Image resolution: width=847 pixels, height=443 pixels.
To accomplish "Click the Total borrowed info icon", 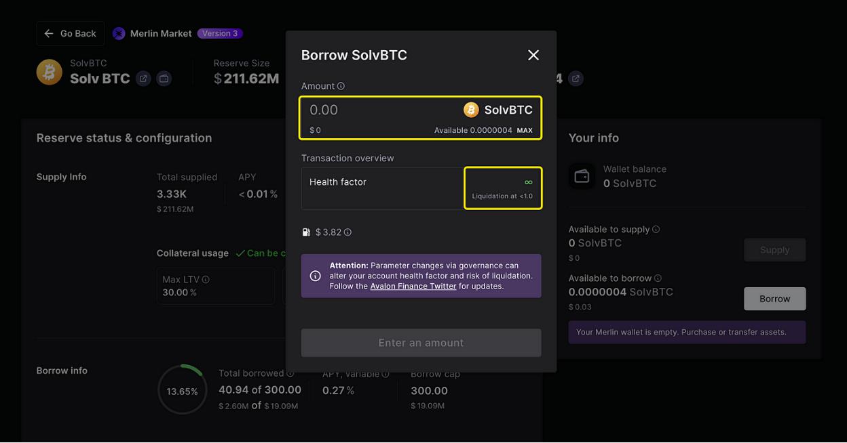I will tap(290, 373).
